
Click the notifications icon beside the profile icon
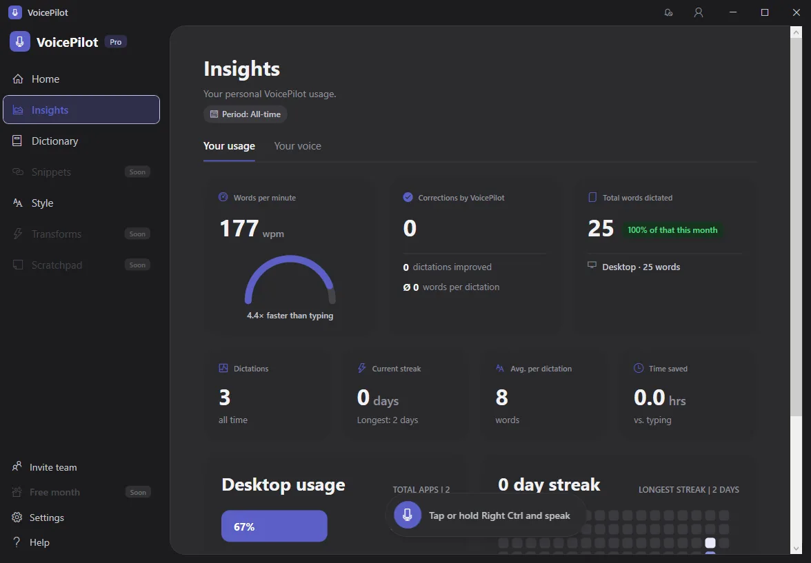pyautogui.click(x=668, y=12)
